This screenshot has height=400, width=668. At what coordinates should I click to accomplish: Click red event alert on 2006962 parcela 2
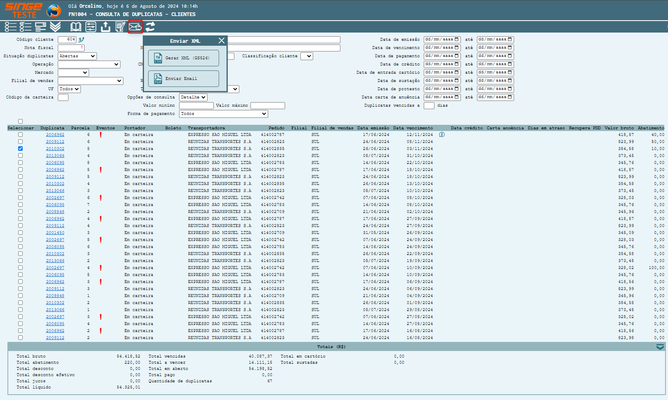[101, 331]
